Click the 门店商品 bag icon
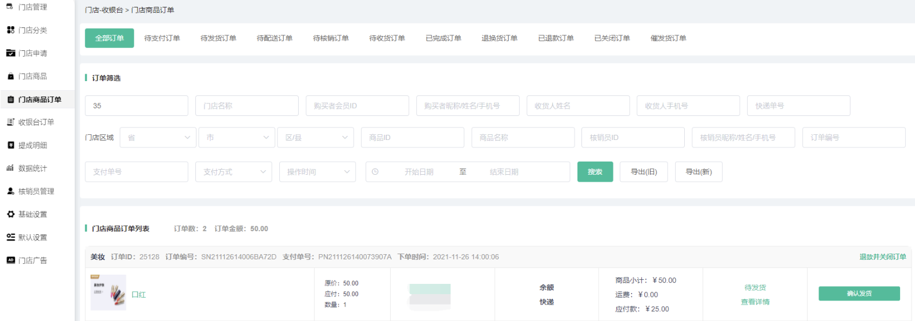The height and width of the screenshot is (321, 915). 10,76
